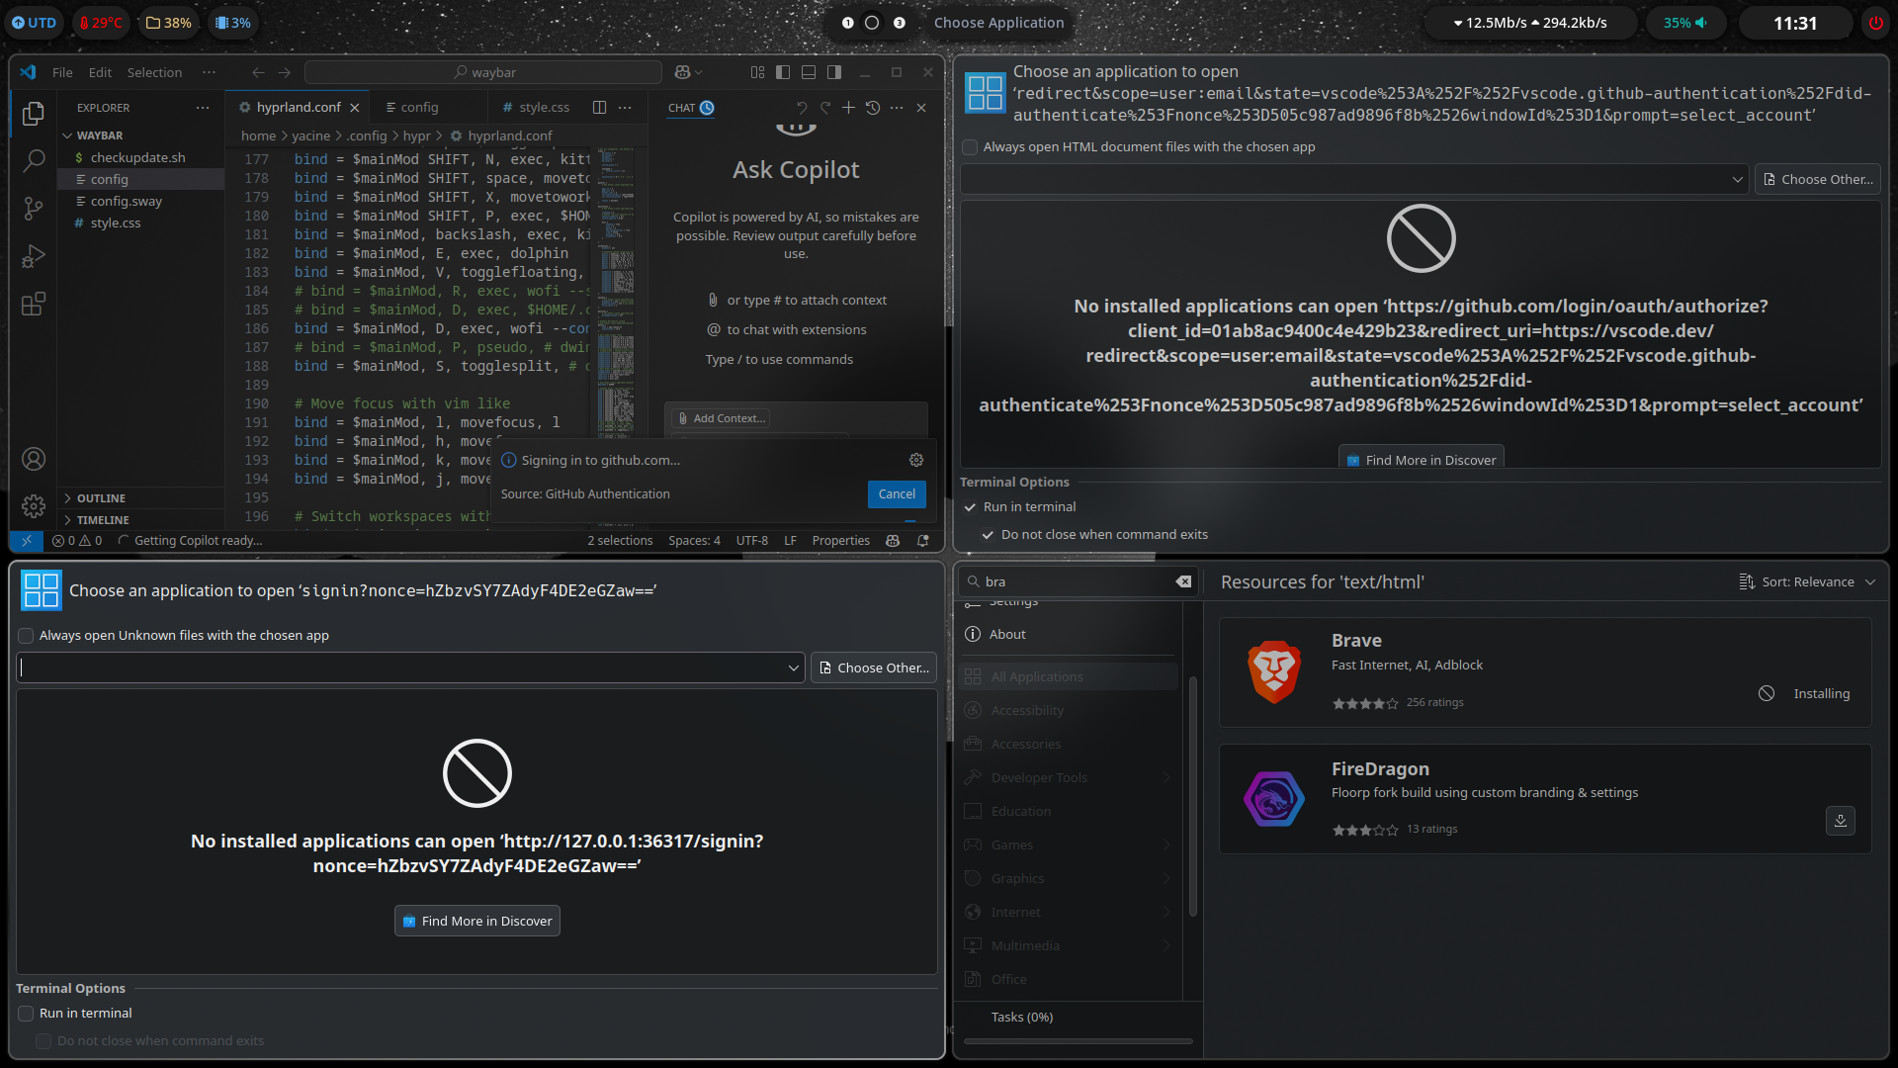Toggle primary side bar layout icon

[x=783, y=72]
